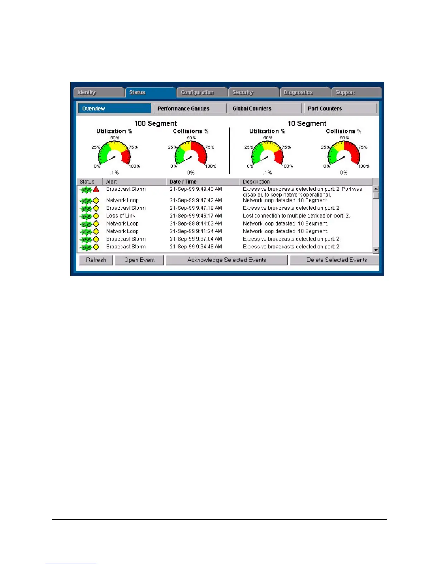
Task: Click the red warning triangle alert icon
Action: click(x=96, y=189)
